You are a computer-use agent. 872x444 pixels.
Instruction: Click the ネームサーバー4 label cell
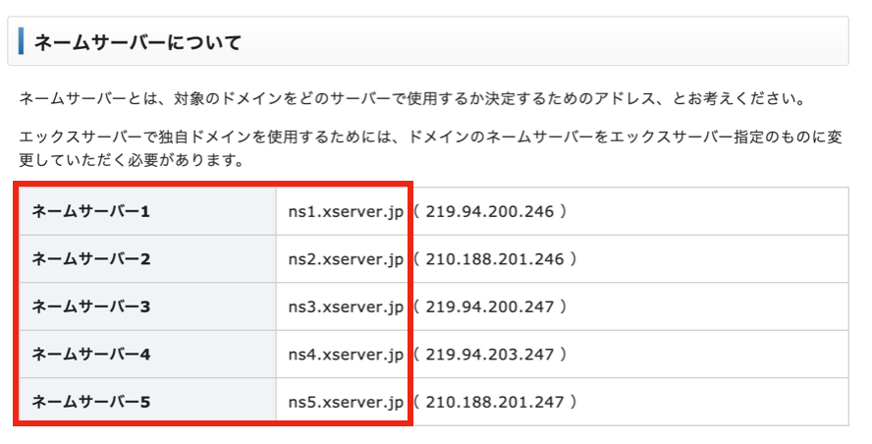(x=147, y=354)
